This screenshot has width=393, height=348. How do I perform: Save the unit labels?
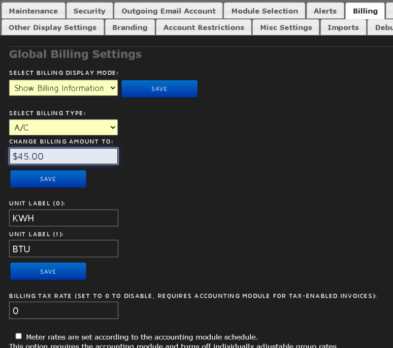[48, 271]
